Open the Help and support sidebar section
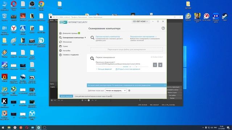This screenshot has width=232, height=130. (x=69, y=55)
